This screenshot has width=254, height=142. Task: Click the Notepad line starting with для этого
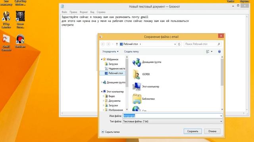125,21
